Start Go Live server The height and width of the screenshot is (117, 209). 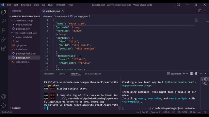195,112
